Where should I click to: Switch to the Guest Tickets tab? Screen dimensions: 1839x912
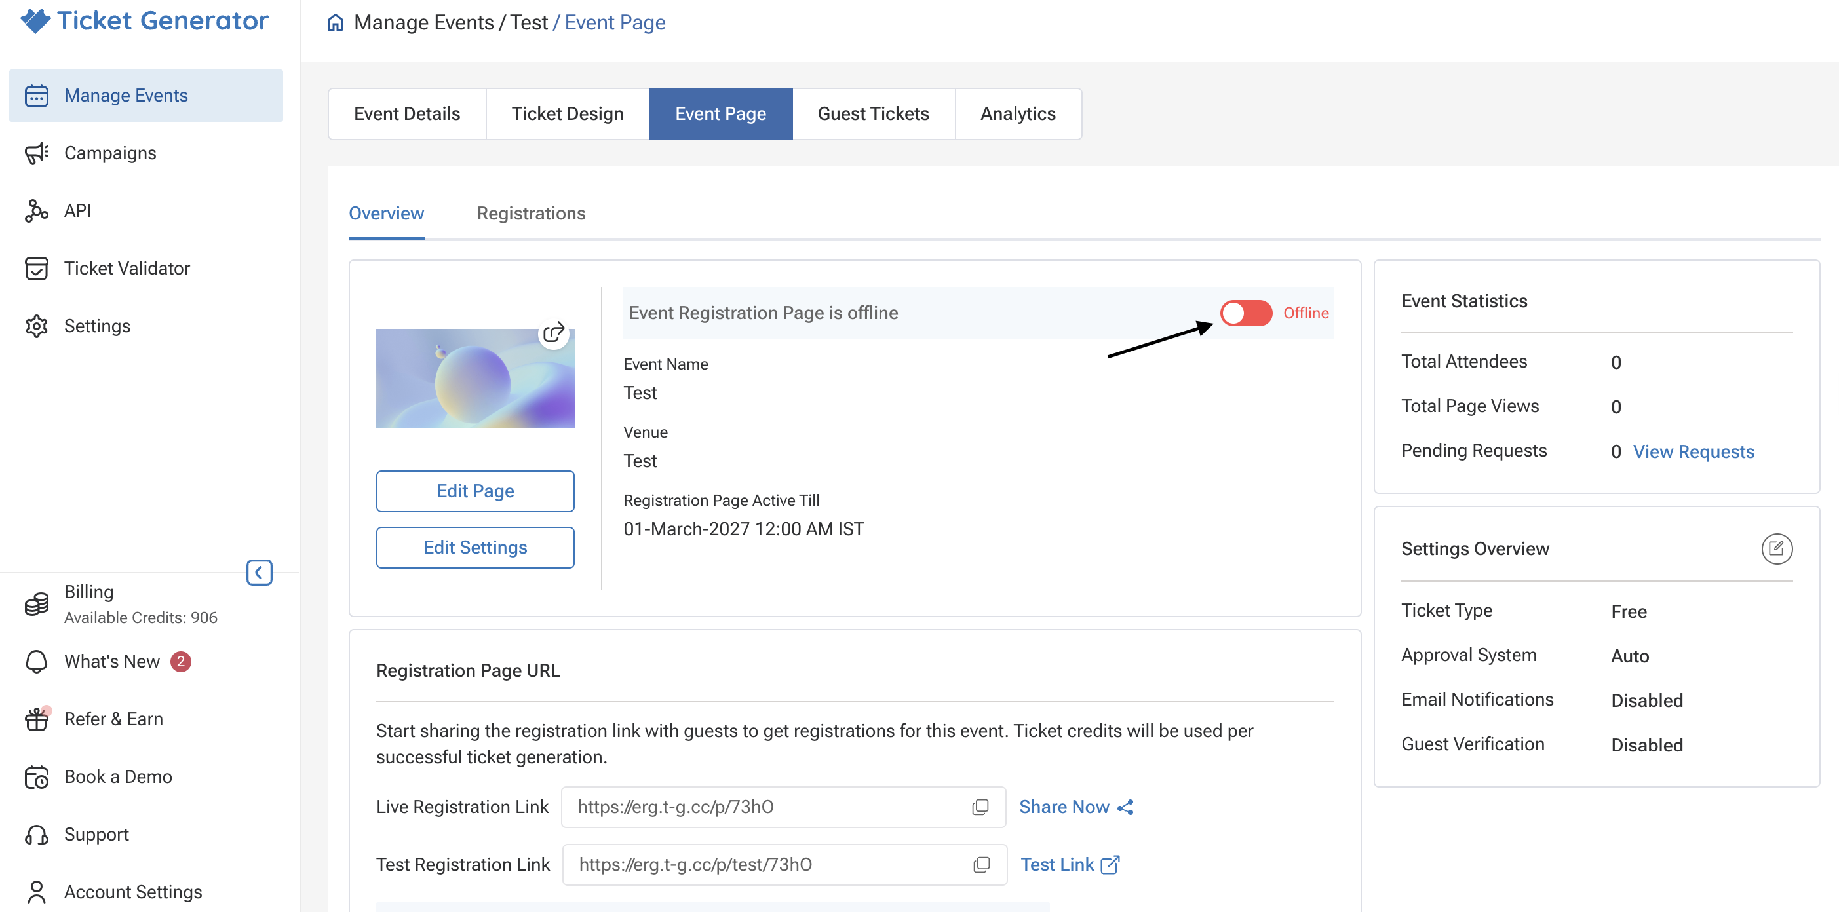tap(873, 113)
